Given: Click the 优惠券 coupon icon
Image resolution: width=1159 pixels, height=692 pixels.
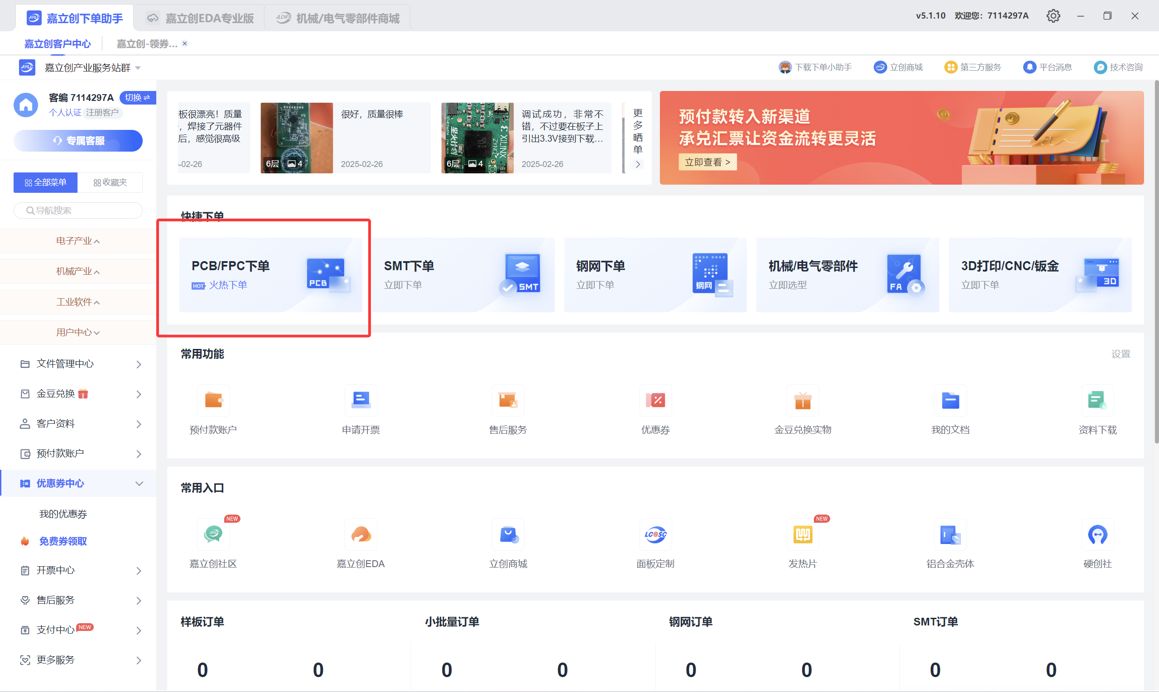Looking at the screenshot, I should pos(655,400).
